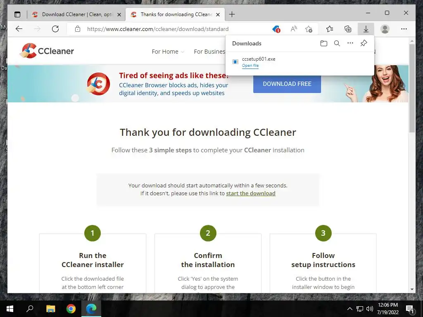Open the volume control in tray
Viewport: 423px width, 317px height.
point(370,309)
